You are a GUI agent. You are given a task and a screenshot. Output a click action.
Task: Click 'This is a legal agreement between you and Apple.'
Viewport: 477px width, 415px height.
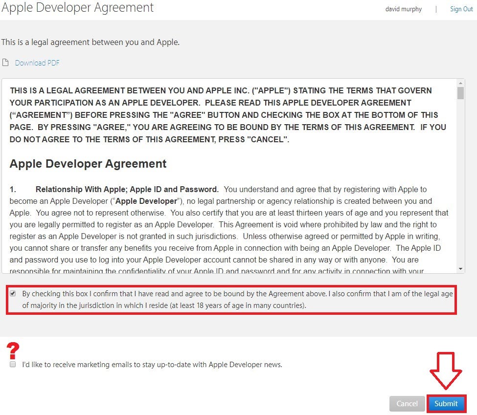(91, 42)
